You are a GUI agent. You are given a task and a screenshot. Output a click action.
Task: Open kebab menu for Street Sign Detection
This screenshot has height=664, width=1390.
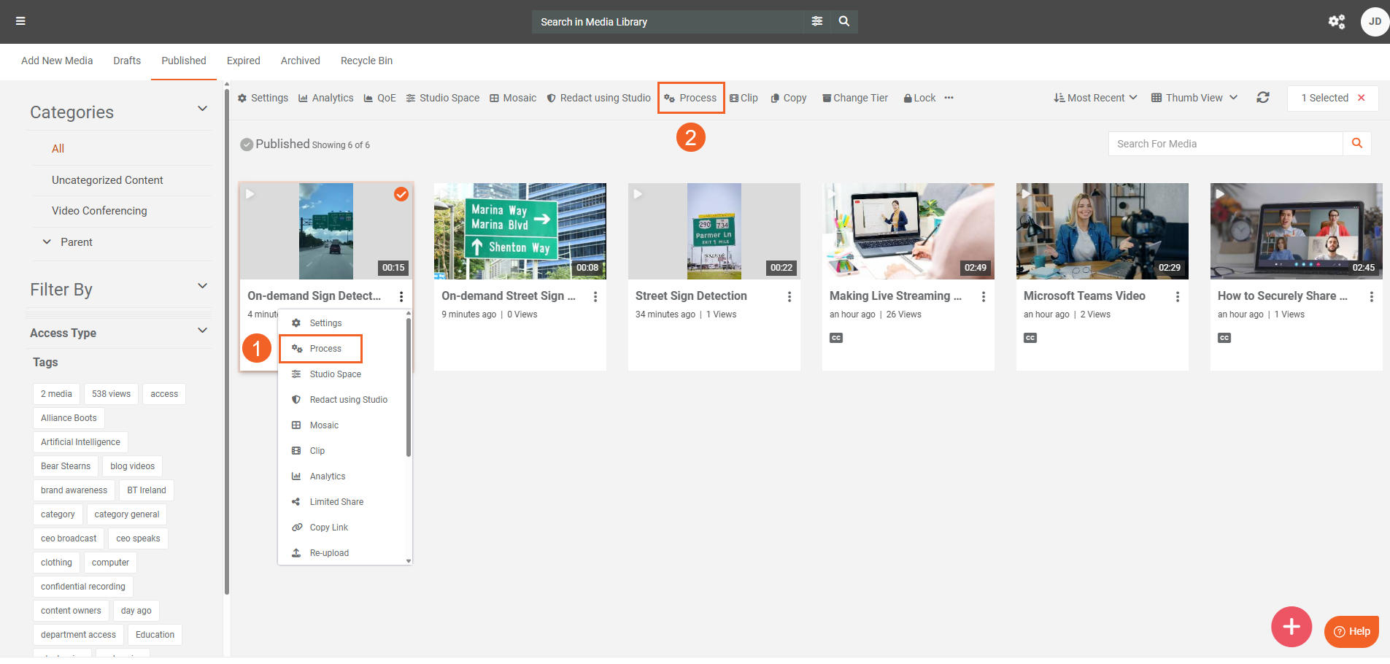[789, 296]
